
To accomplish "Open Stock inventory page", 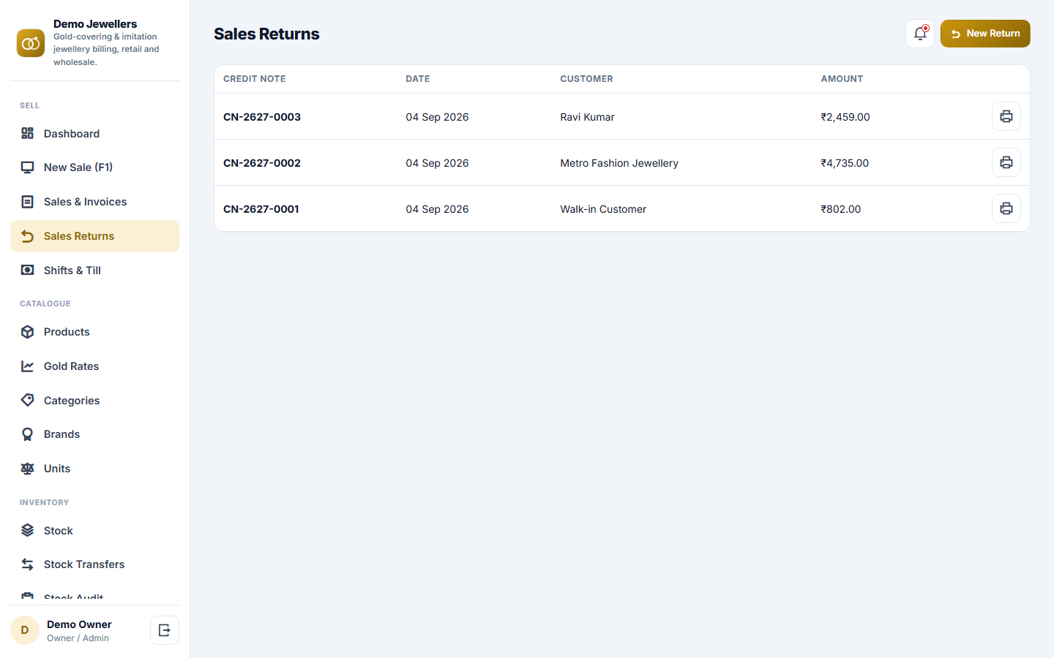I will (94, 530).
